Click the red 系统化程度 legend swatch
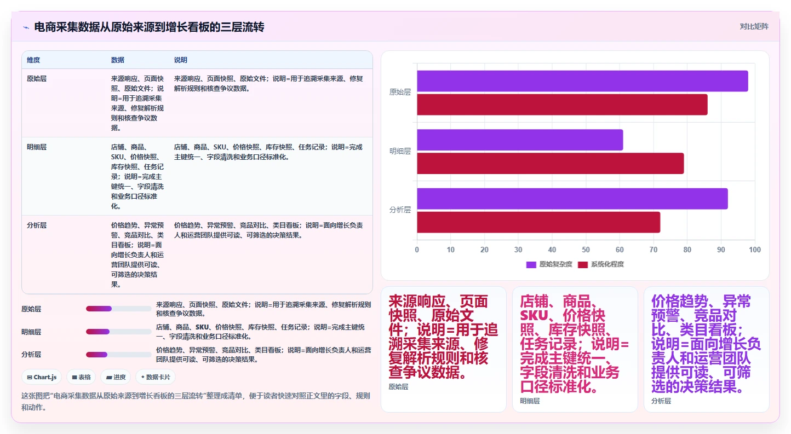 (583, 264)
